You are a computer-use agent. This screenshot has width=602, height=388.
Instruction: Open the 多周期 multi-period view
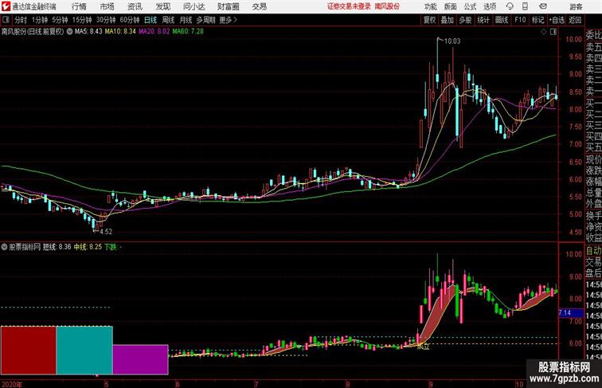pos(205,20)
